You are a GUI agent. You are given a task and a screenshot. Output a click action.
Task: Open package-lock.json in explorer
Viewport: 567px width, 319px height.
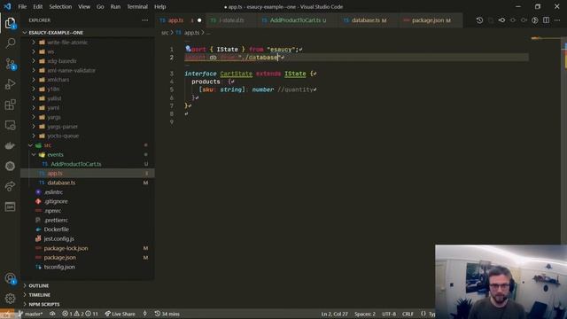[x=88, y=248]
